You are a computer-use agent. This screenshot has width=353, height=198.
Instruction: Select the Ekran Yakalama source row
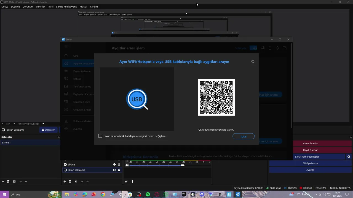92,170
